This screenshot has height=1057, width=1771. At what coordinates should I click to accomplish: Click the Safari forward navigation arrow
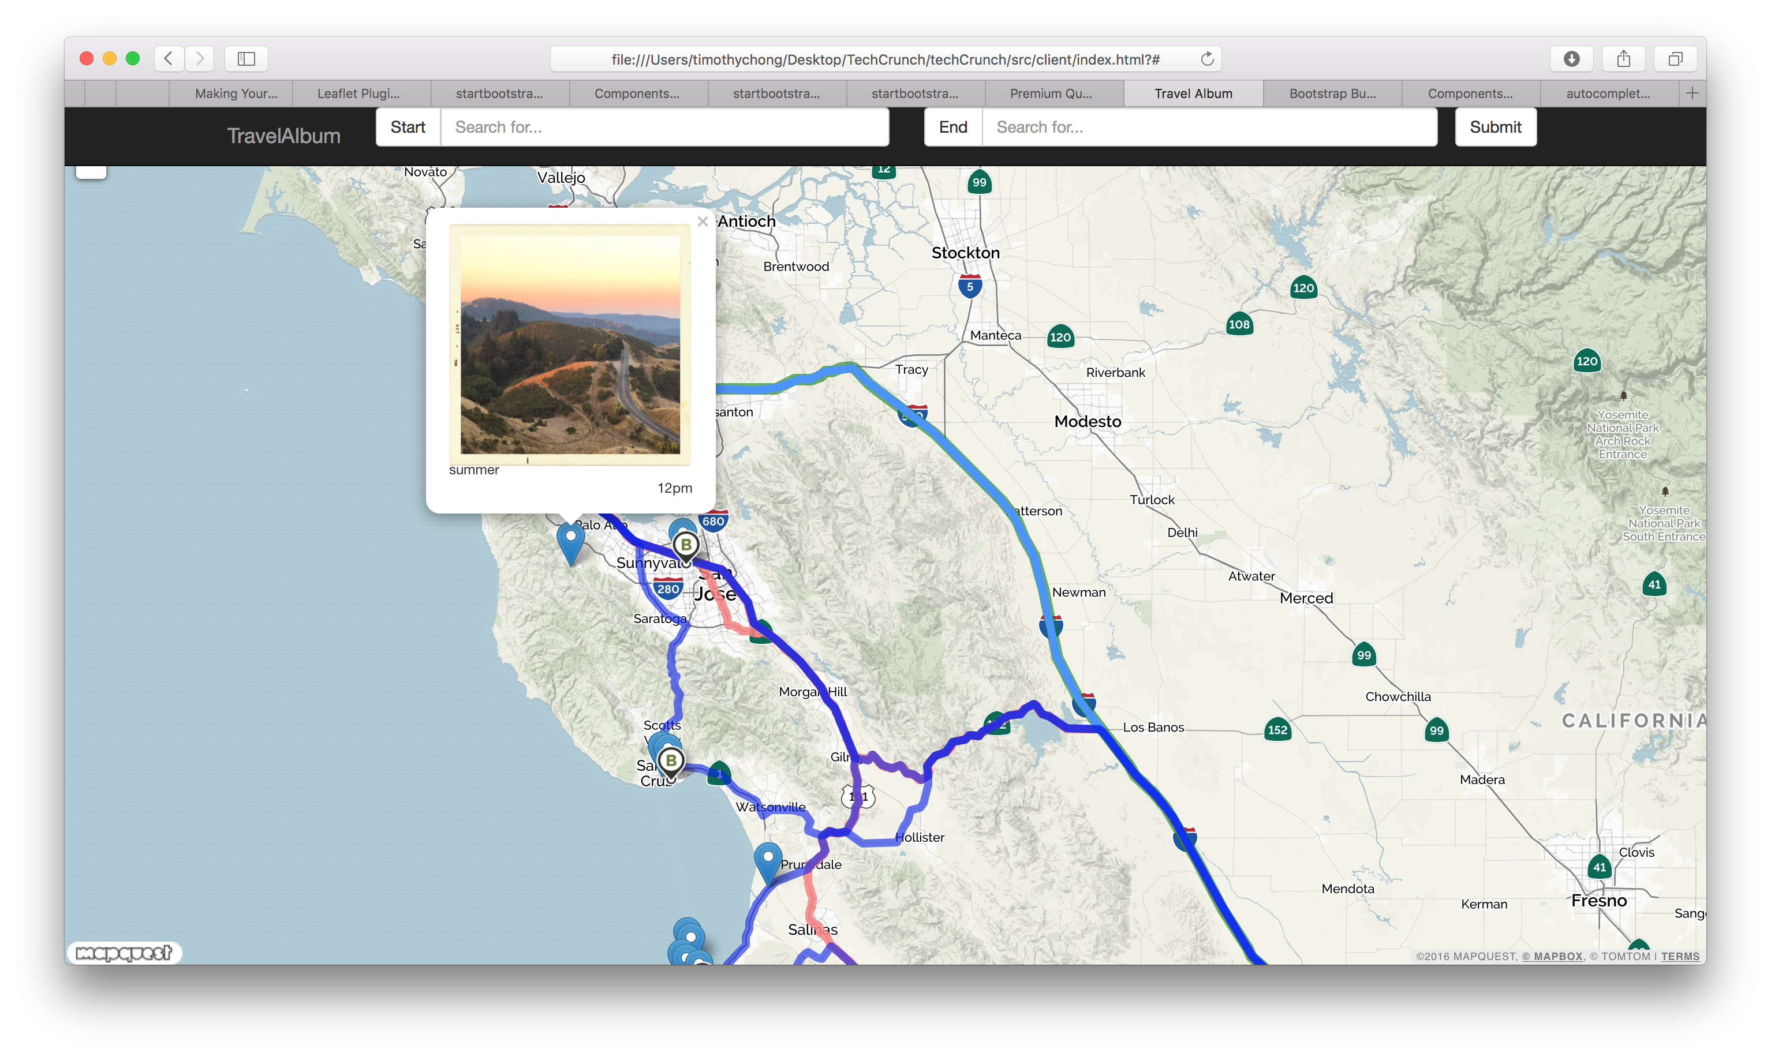pos(200,58)
